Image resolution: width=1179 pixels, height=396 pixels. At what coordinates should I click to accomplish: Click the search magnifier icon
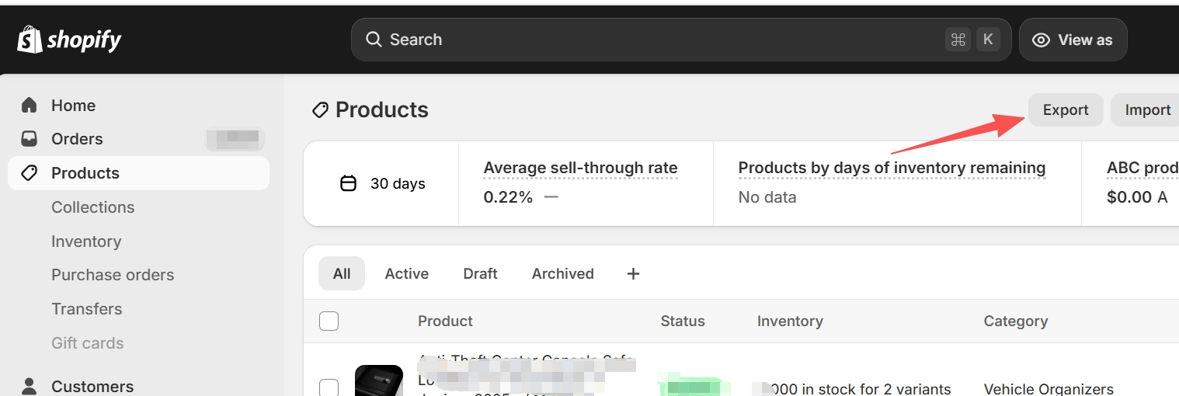pyautogui.click(x=374, y=40)
